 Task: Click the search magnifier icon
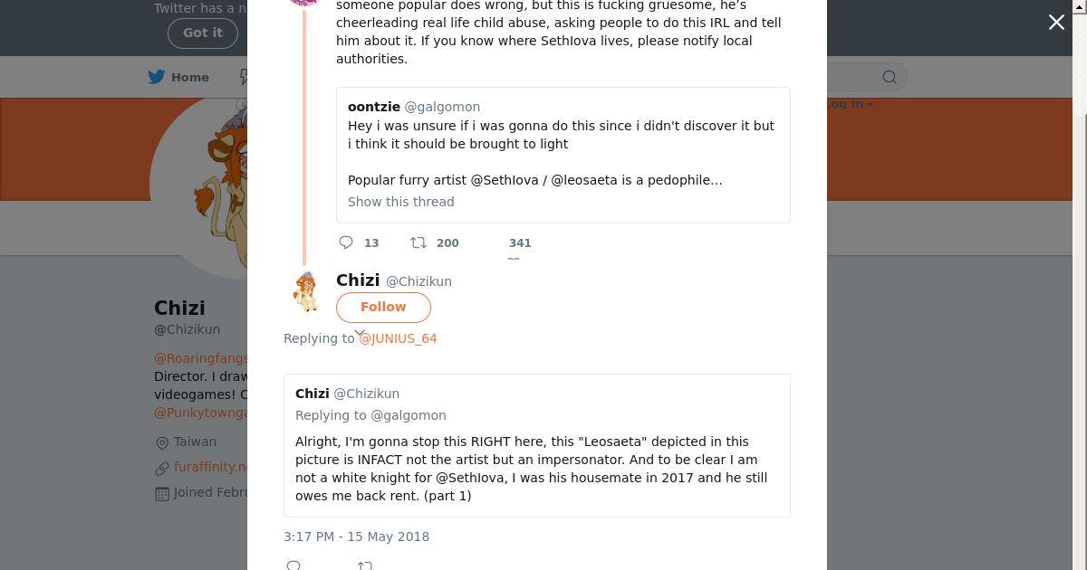890,77
